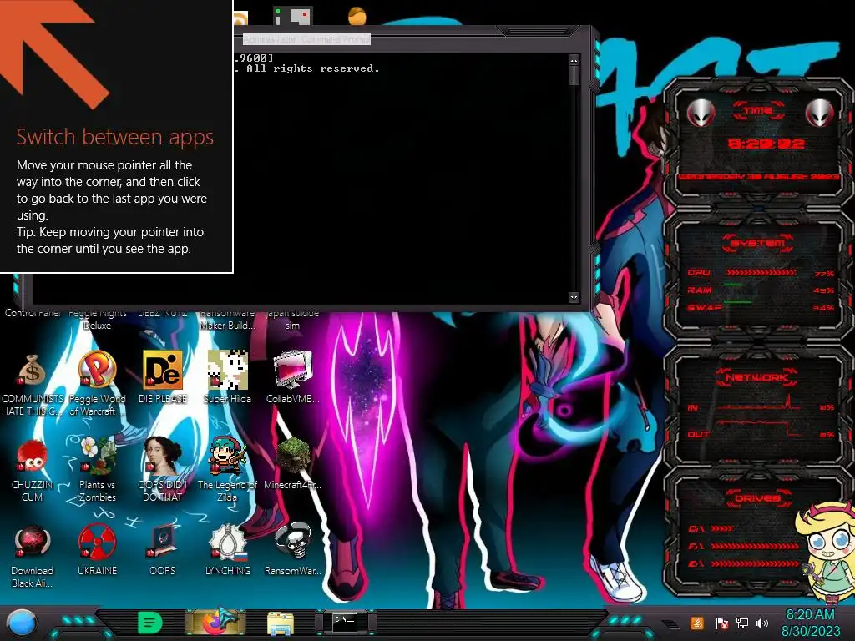This screenshot has width=855, height=641.
Task: Click left alien head on TIME widget
Action: pyautogui.click(x=701, y=114)
